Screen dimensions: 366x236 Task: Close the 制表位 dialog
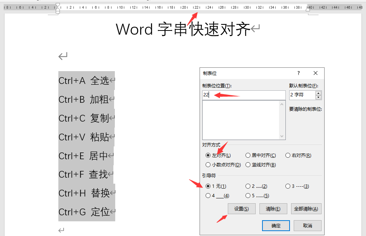tap(315, 73)
